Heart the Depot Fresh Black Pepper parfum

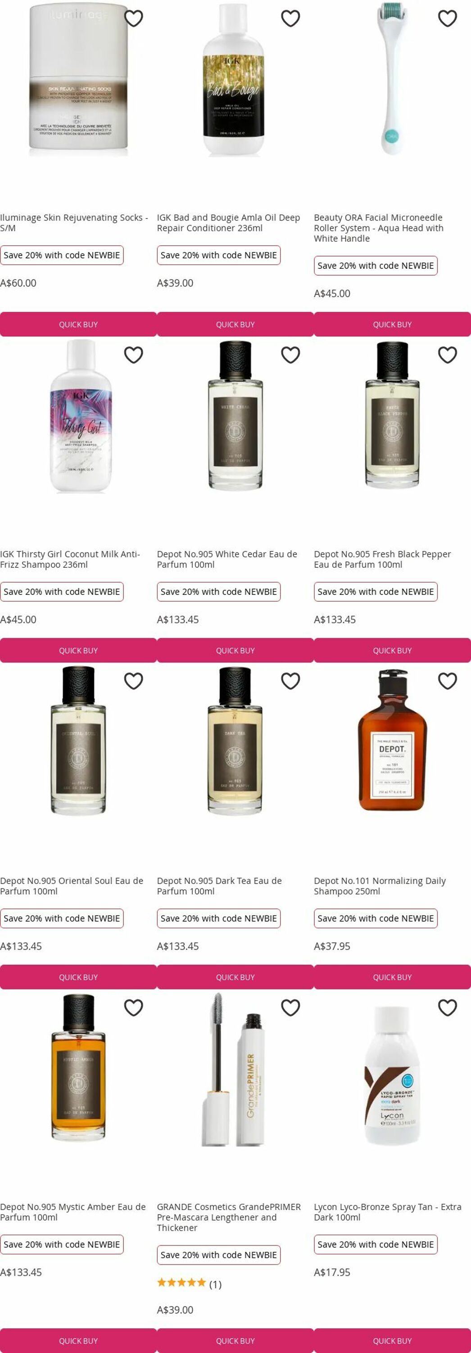(x=447, y=355)
